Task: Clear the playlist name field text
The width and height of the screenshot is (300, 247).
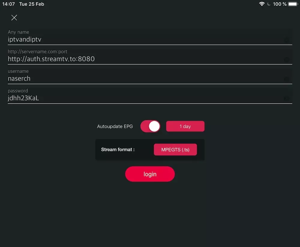Action: [x=286, y=40]
